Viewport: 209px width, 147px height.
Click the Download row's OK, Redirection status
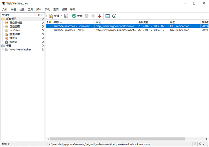coord(180,26)
